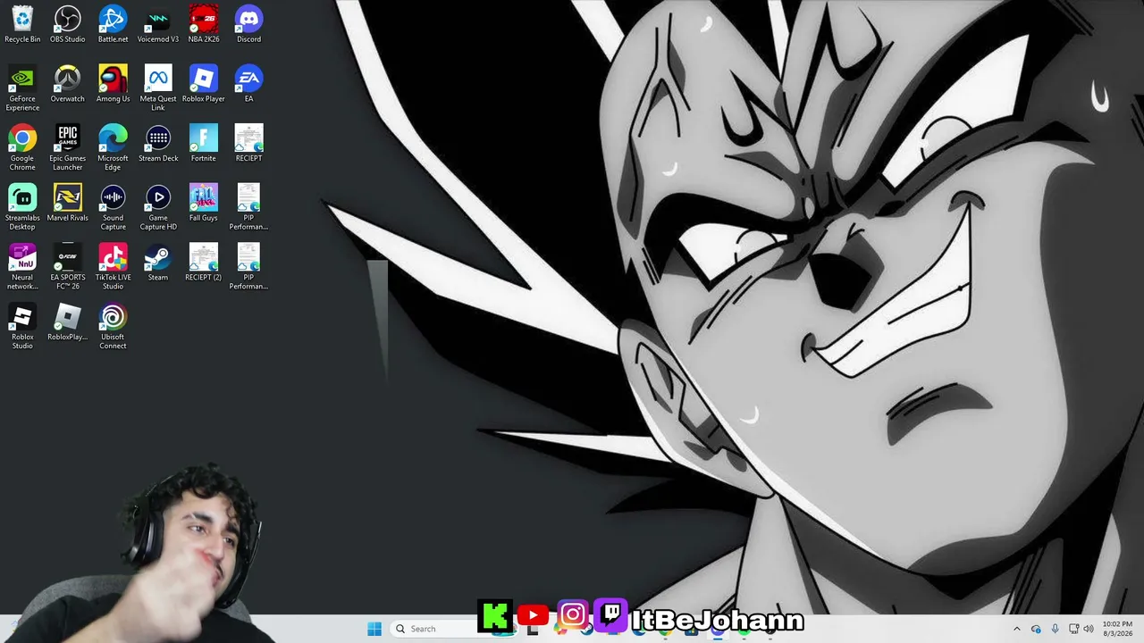Open the Recycle Bin desktop icon
This screenshot has width=1144, height=643.
22,24
